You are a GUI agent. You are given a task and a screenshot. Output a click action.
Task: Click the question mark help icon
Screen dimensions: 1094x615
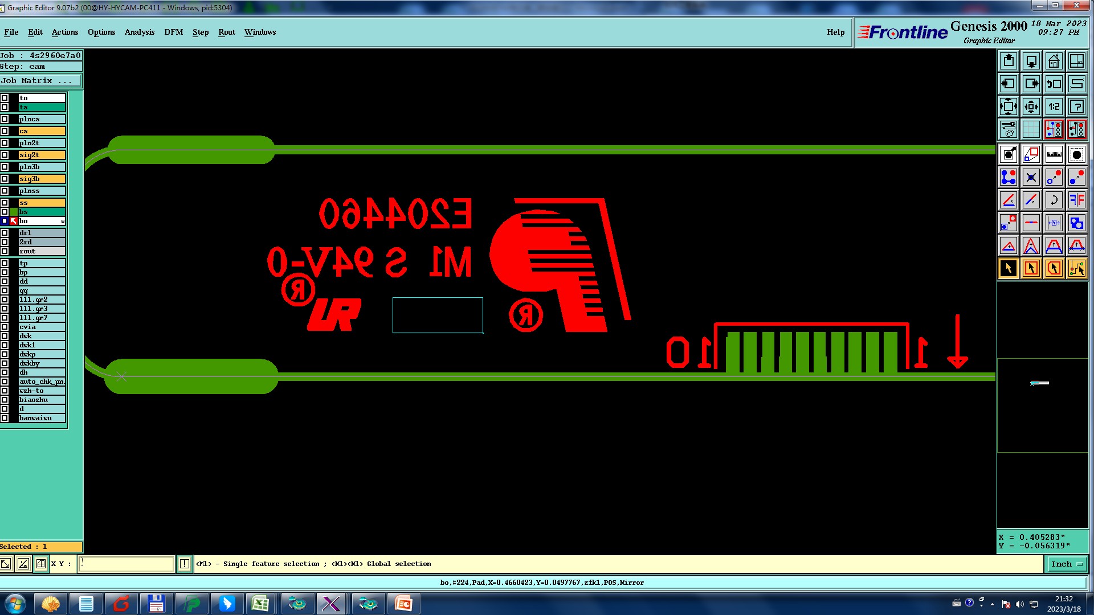(x=1076, y=106)
